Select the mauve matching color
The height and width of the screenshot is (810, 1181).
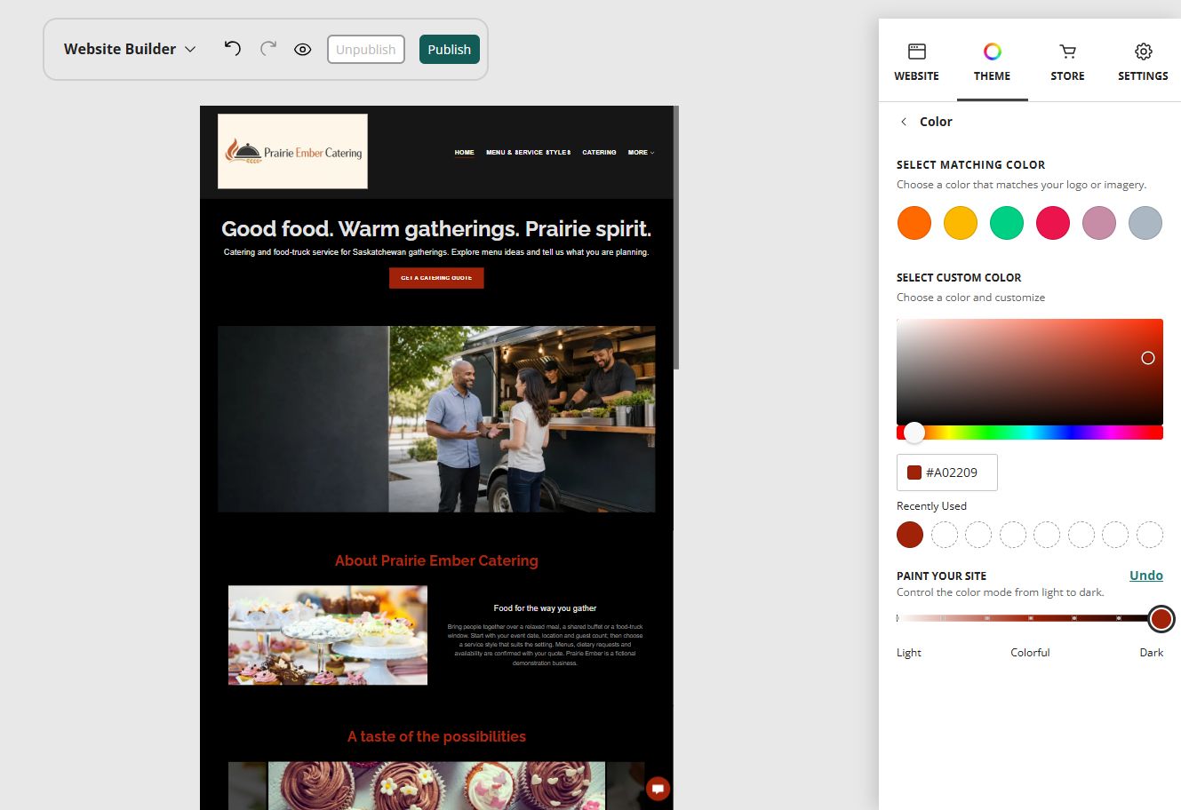click(1099, 223)
